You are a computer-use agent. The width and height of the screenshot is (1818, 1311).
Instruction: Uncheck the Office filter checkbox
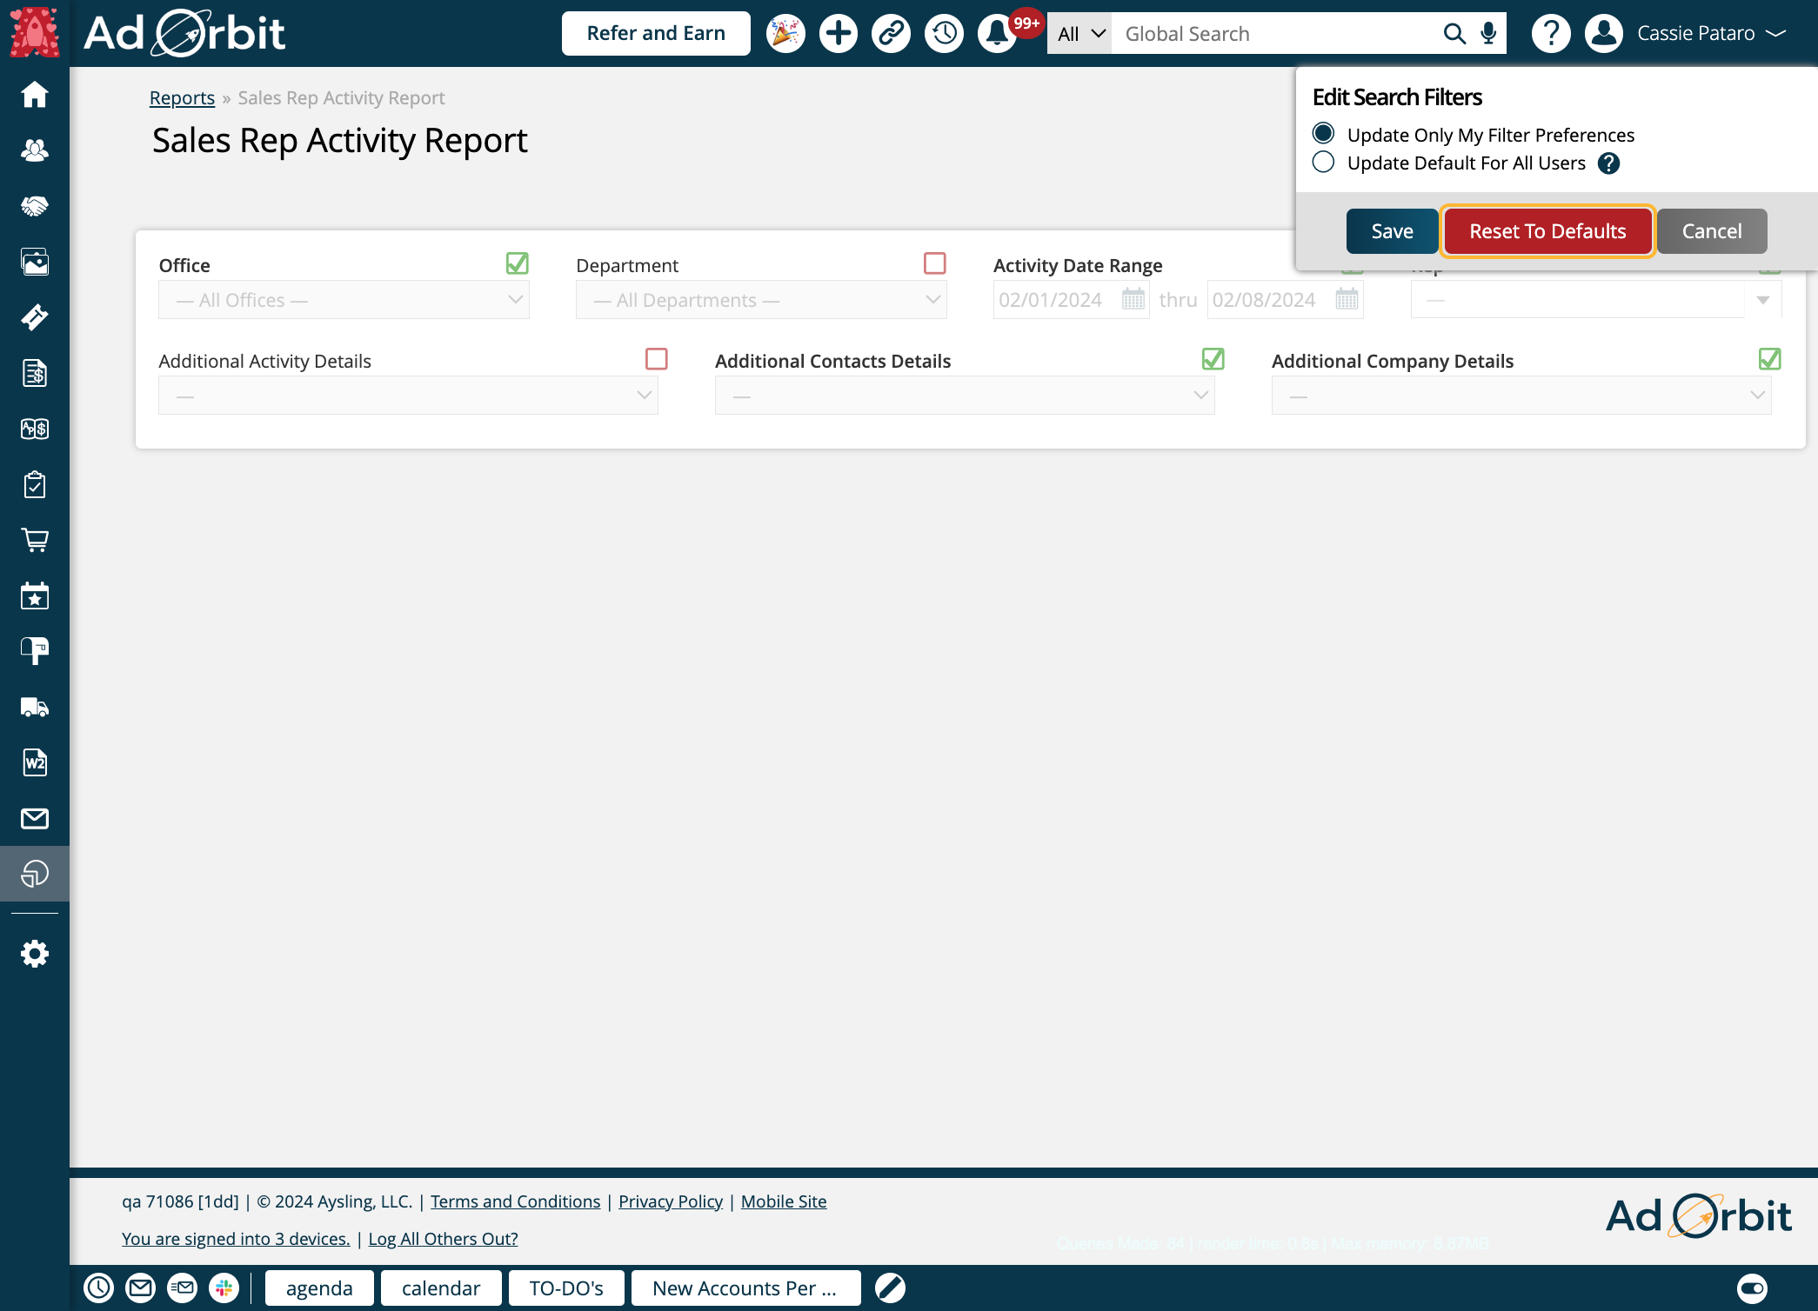tap(518, 263)
